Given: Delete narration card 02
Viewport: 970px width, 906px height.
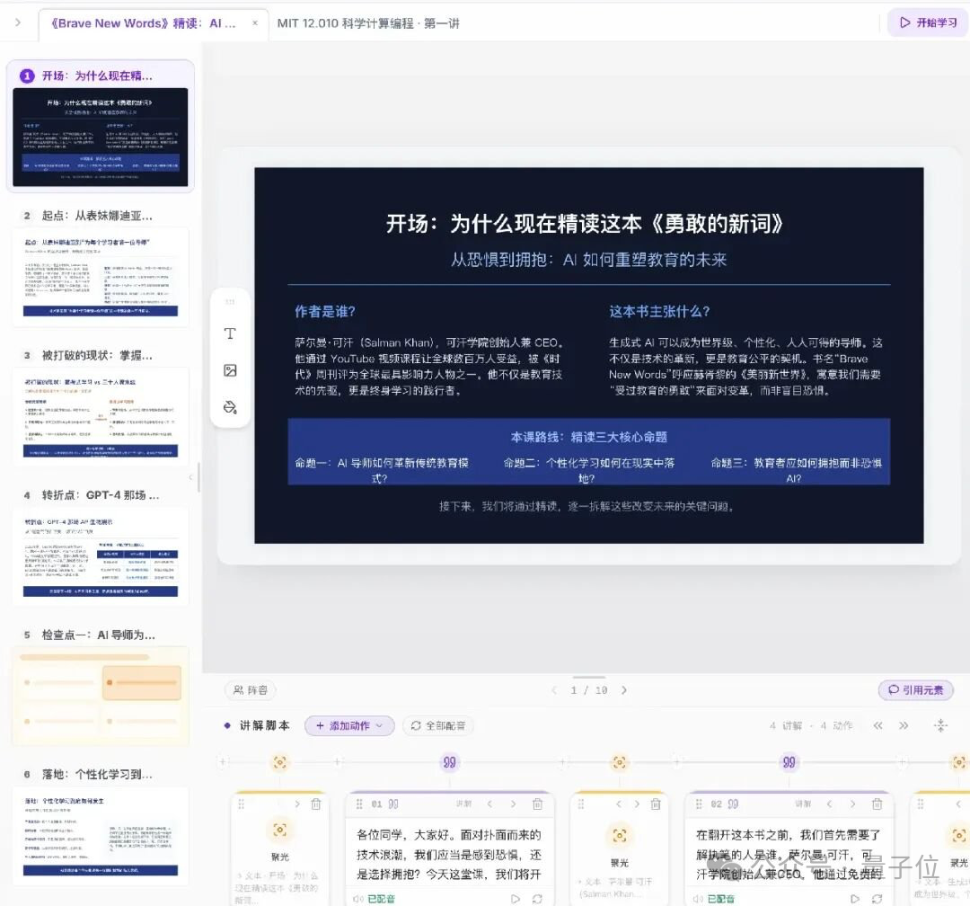Looking at the screenshot, I should tap(877, 804).
